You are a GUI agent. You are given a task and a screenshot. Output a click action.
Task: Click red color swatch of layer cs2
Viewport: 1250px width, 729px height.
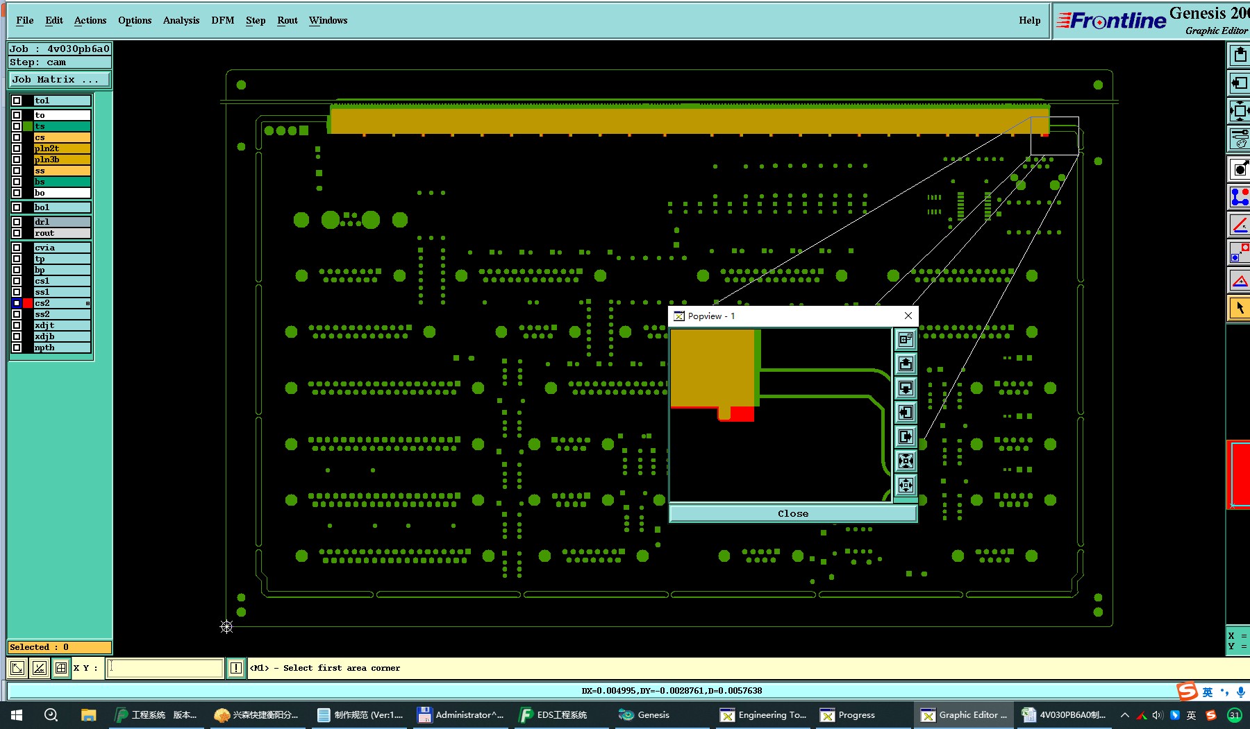28,303
